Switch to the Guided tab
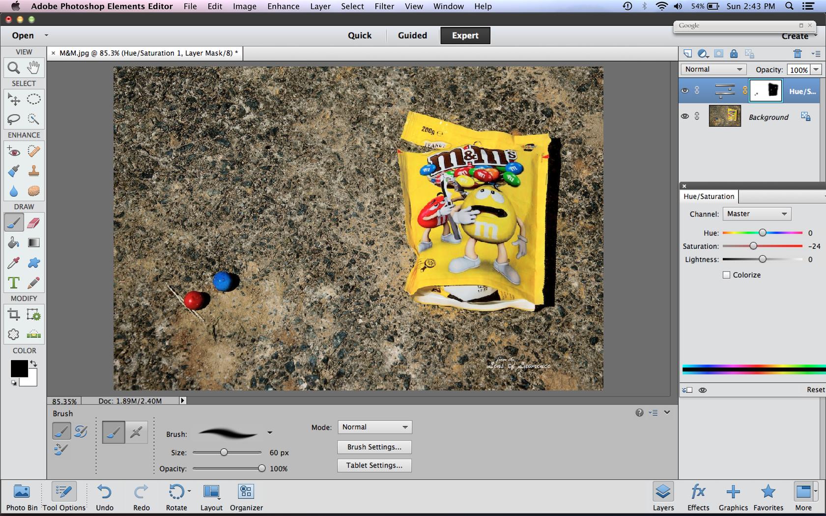826x516 pixels. click(412, 35)
